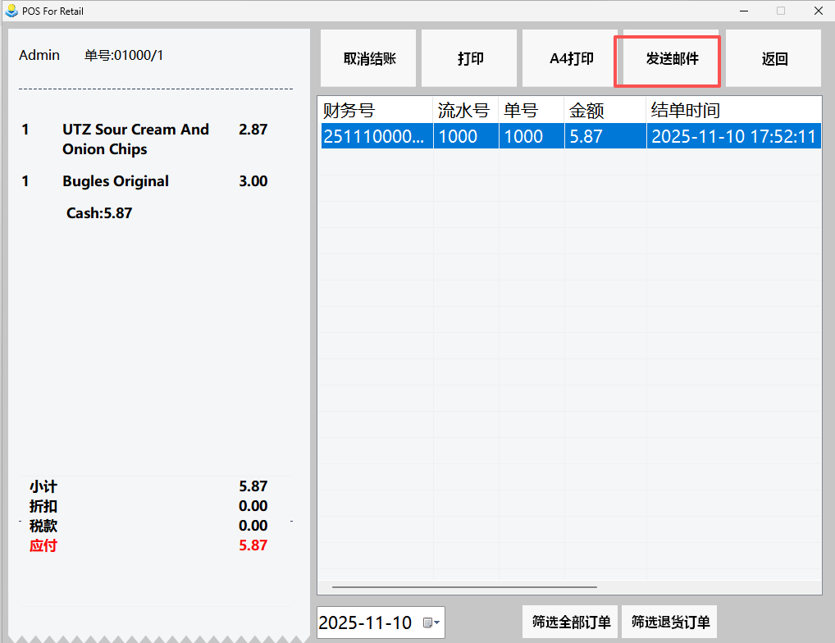835x643 pixels.
Task: Click the POS For Retail app icon
Action: 11,11
